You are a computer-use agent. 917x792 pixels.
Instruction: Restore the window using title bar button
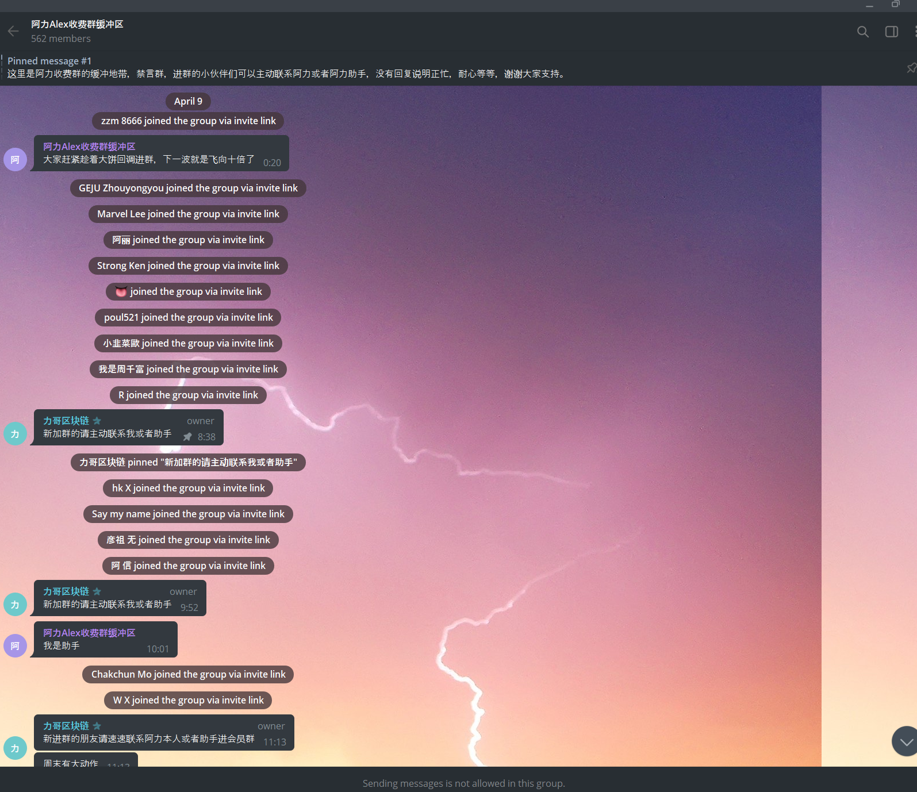click(x=895, y=5)
